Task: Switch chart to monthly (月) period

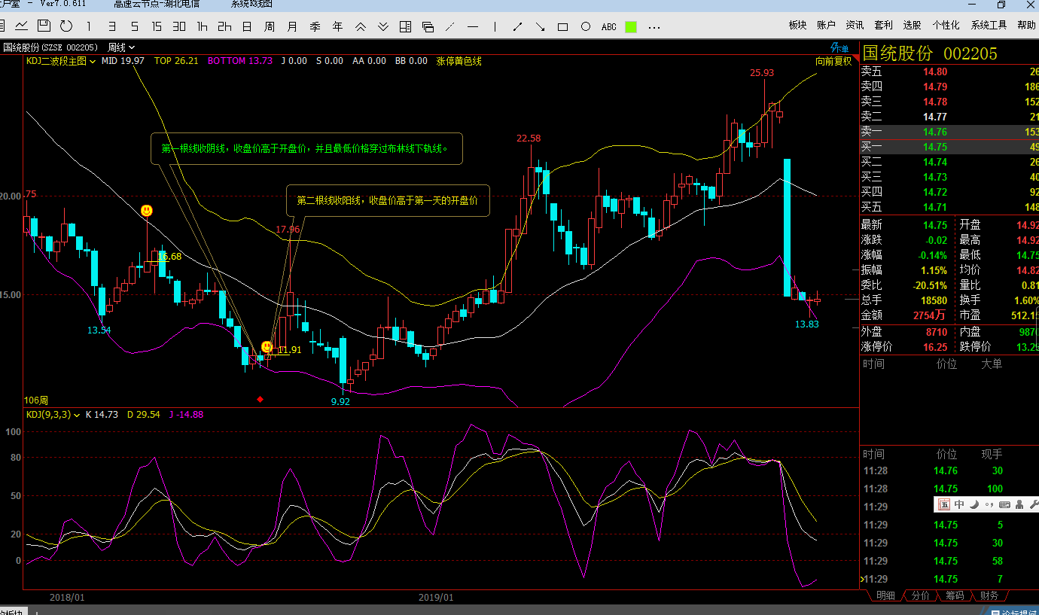Action: tap(292, 27)
